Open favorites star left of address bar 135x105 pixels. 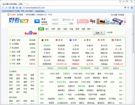point(20,8)
